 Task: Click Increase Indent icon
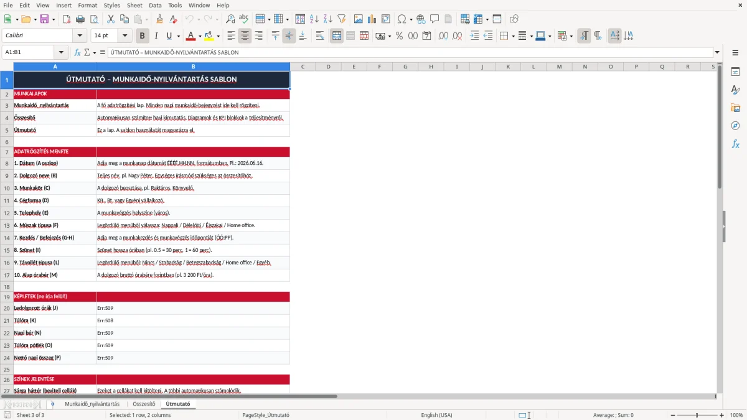(474, 36)
